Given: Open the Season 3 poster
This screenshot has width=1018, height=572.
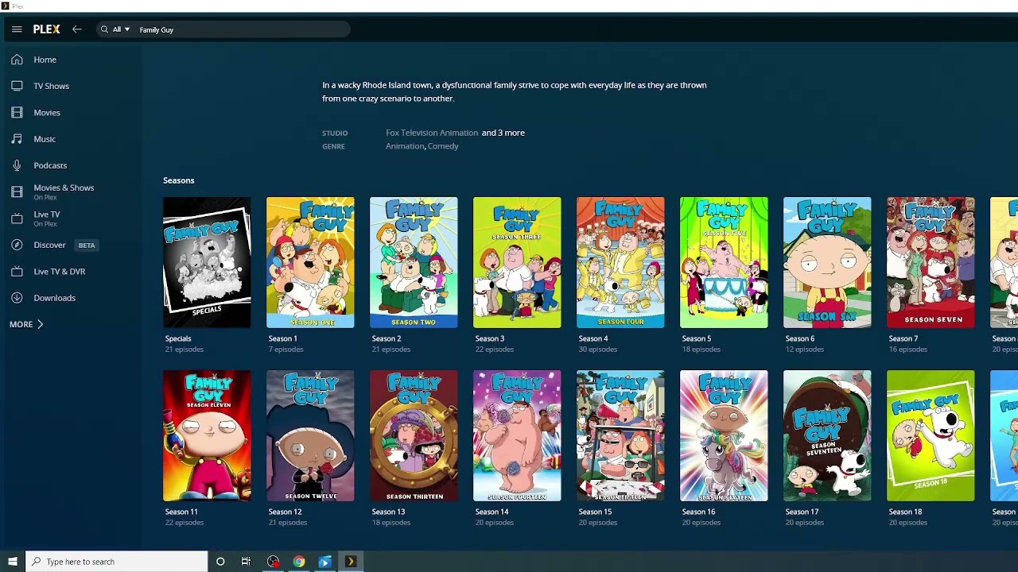Looking at the screenshot, I should pos(517,262).
